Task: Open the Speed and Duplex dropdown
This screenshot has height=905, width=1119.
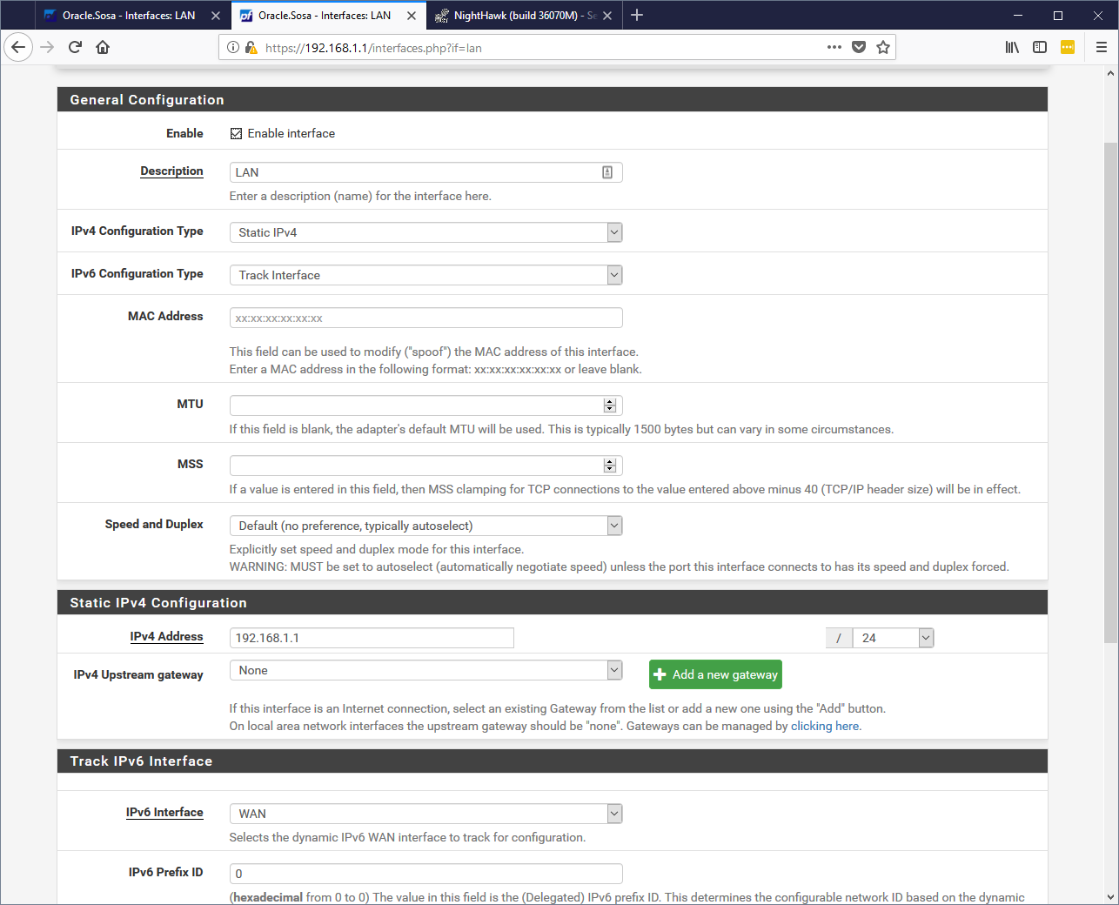Action: pyautogui.click(x=425, y=526)
